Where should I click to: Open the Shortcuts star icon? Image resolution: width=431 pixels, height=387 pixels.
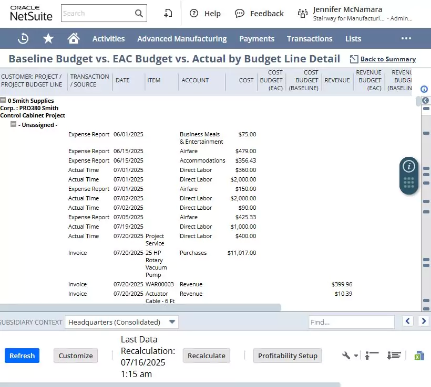point(48,38)
